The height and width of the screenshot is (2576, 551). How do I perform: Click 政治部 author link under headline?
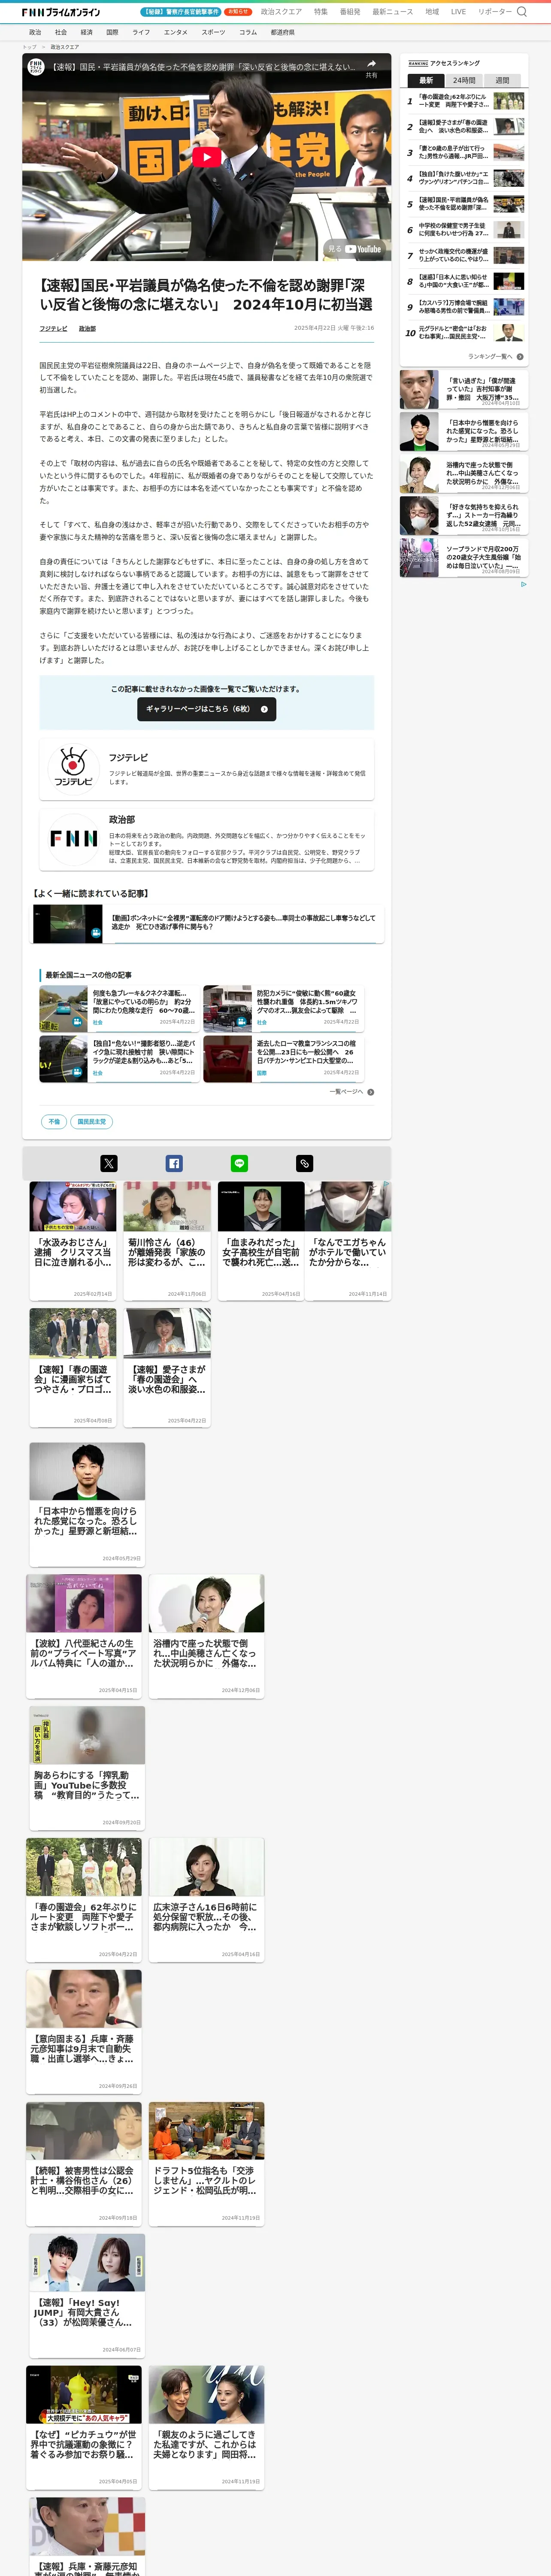coord(87,328)
